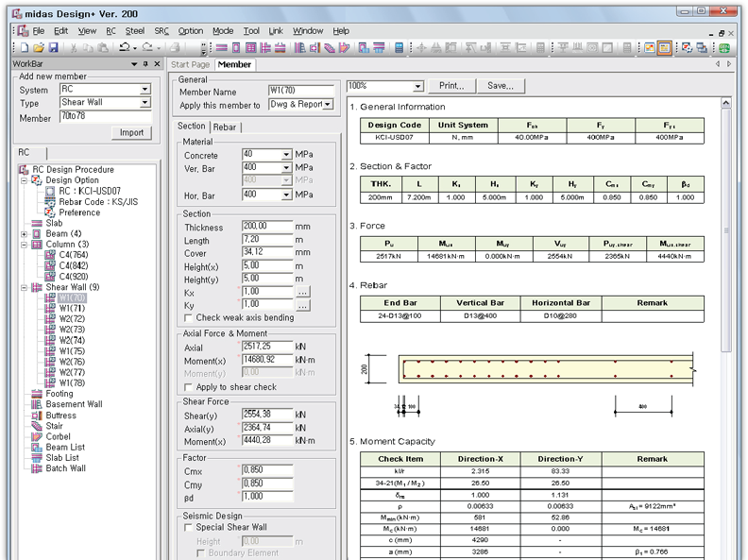Open the Option menu

pos(191,31)
